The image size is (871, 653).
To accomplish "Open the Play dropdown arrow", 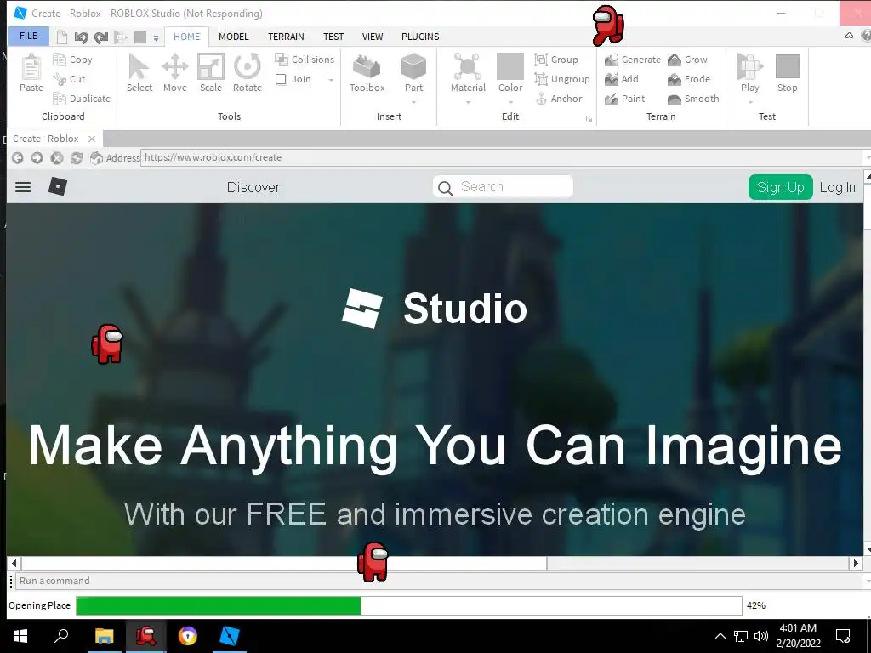I will point(750,102).
